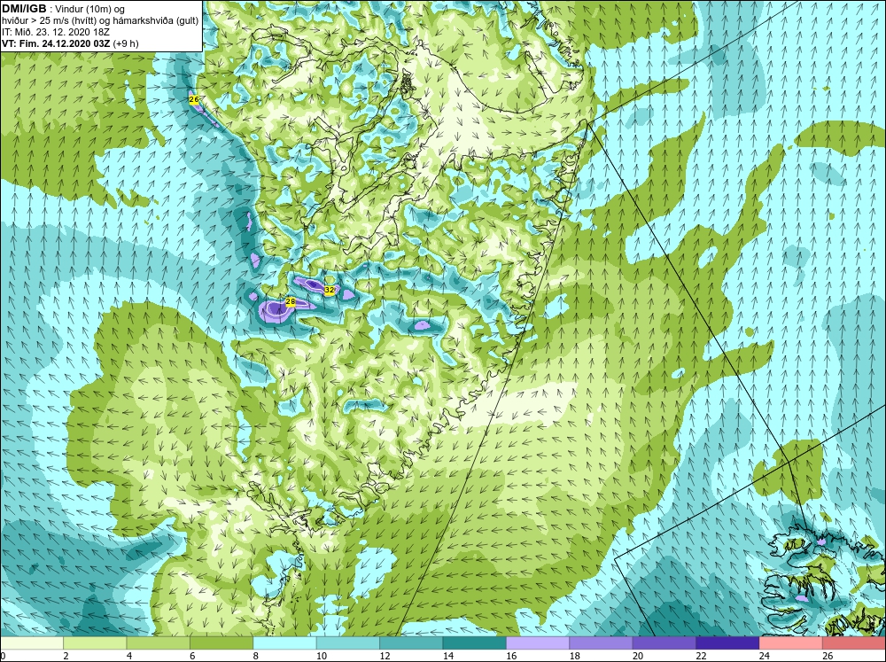Viewport: 886px width, 662px height.
Task: Click the '2' value on the color scale
Action: [x=66, y=656]
